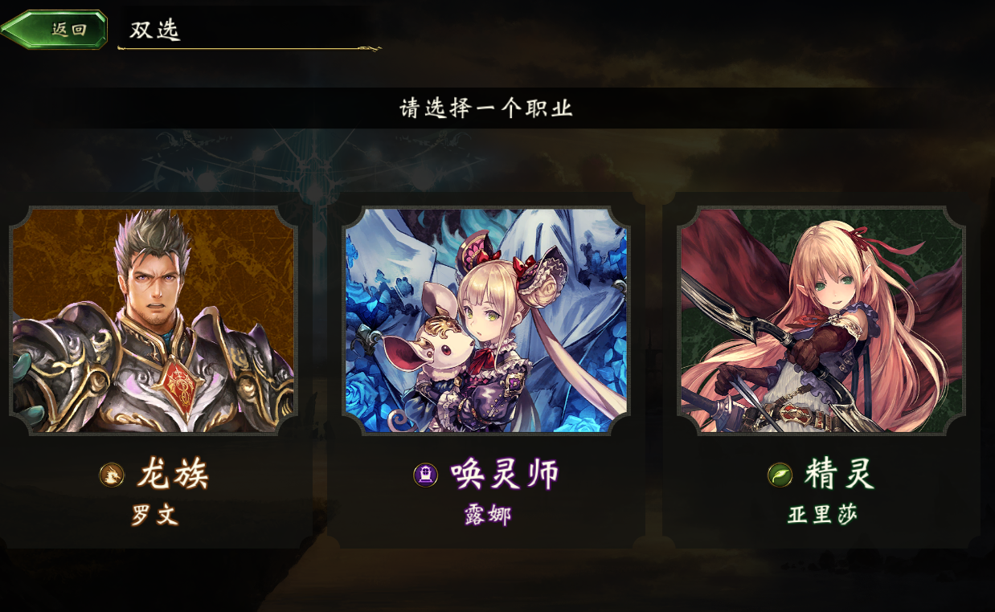Screen dimensions: 995x612
Task: Pick the 精灵 class name label
Action: (x=839, y=475)
